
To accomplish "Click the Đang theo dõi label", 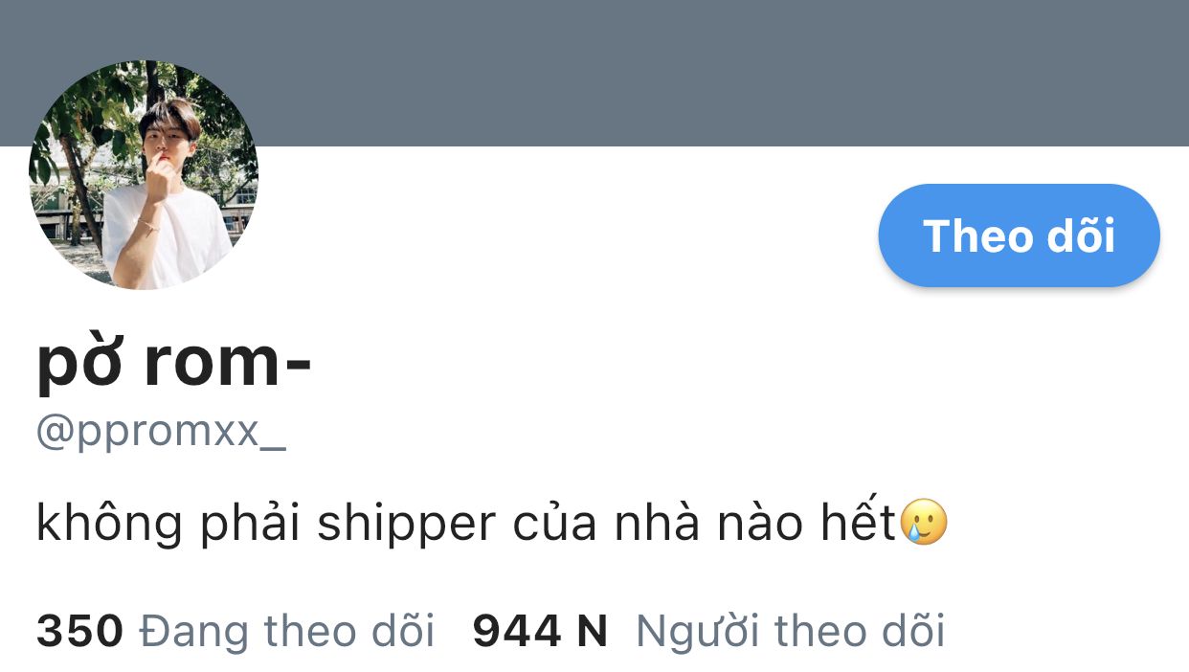I will [x=287, y=632].
